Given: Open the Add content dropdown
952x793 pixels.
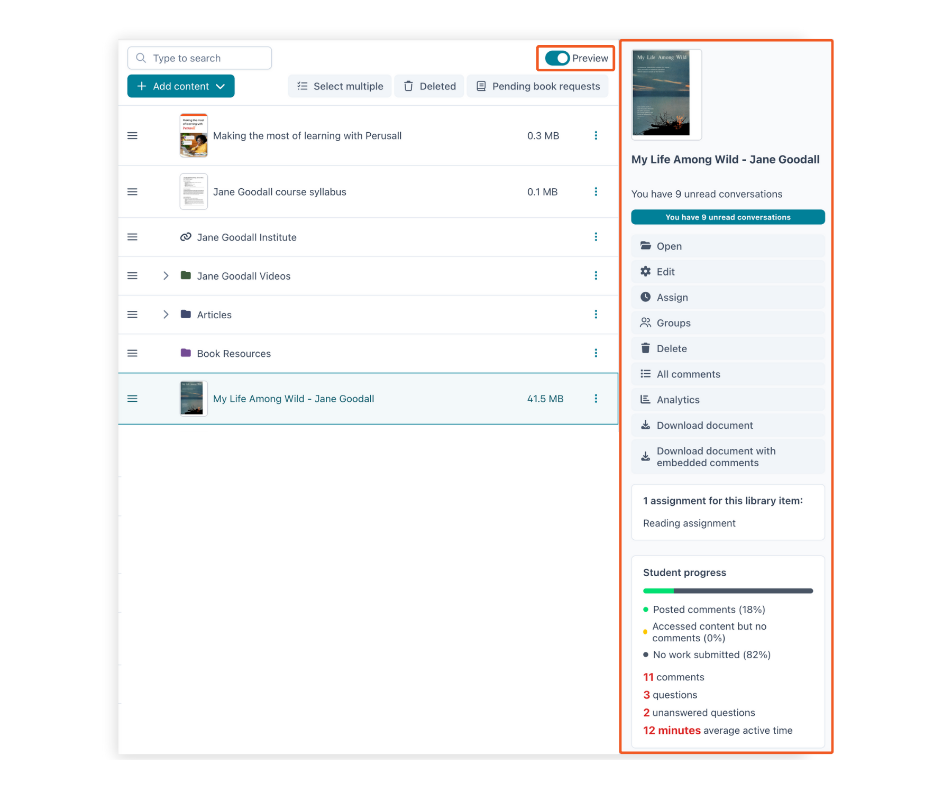Looking at the screenshot, I should 180,86.
